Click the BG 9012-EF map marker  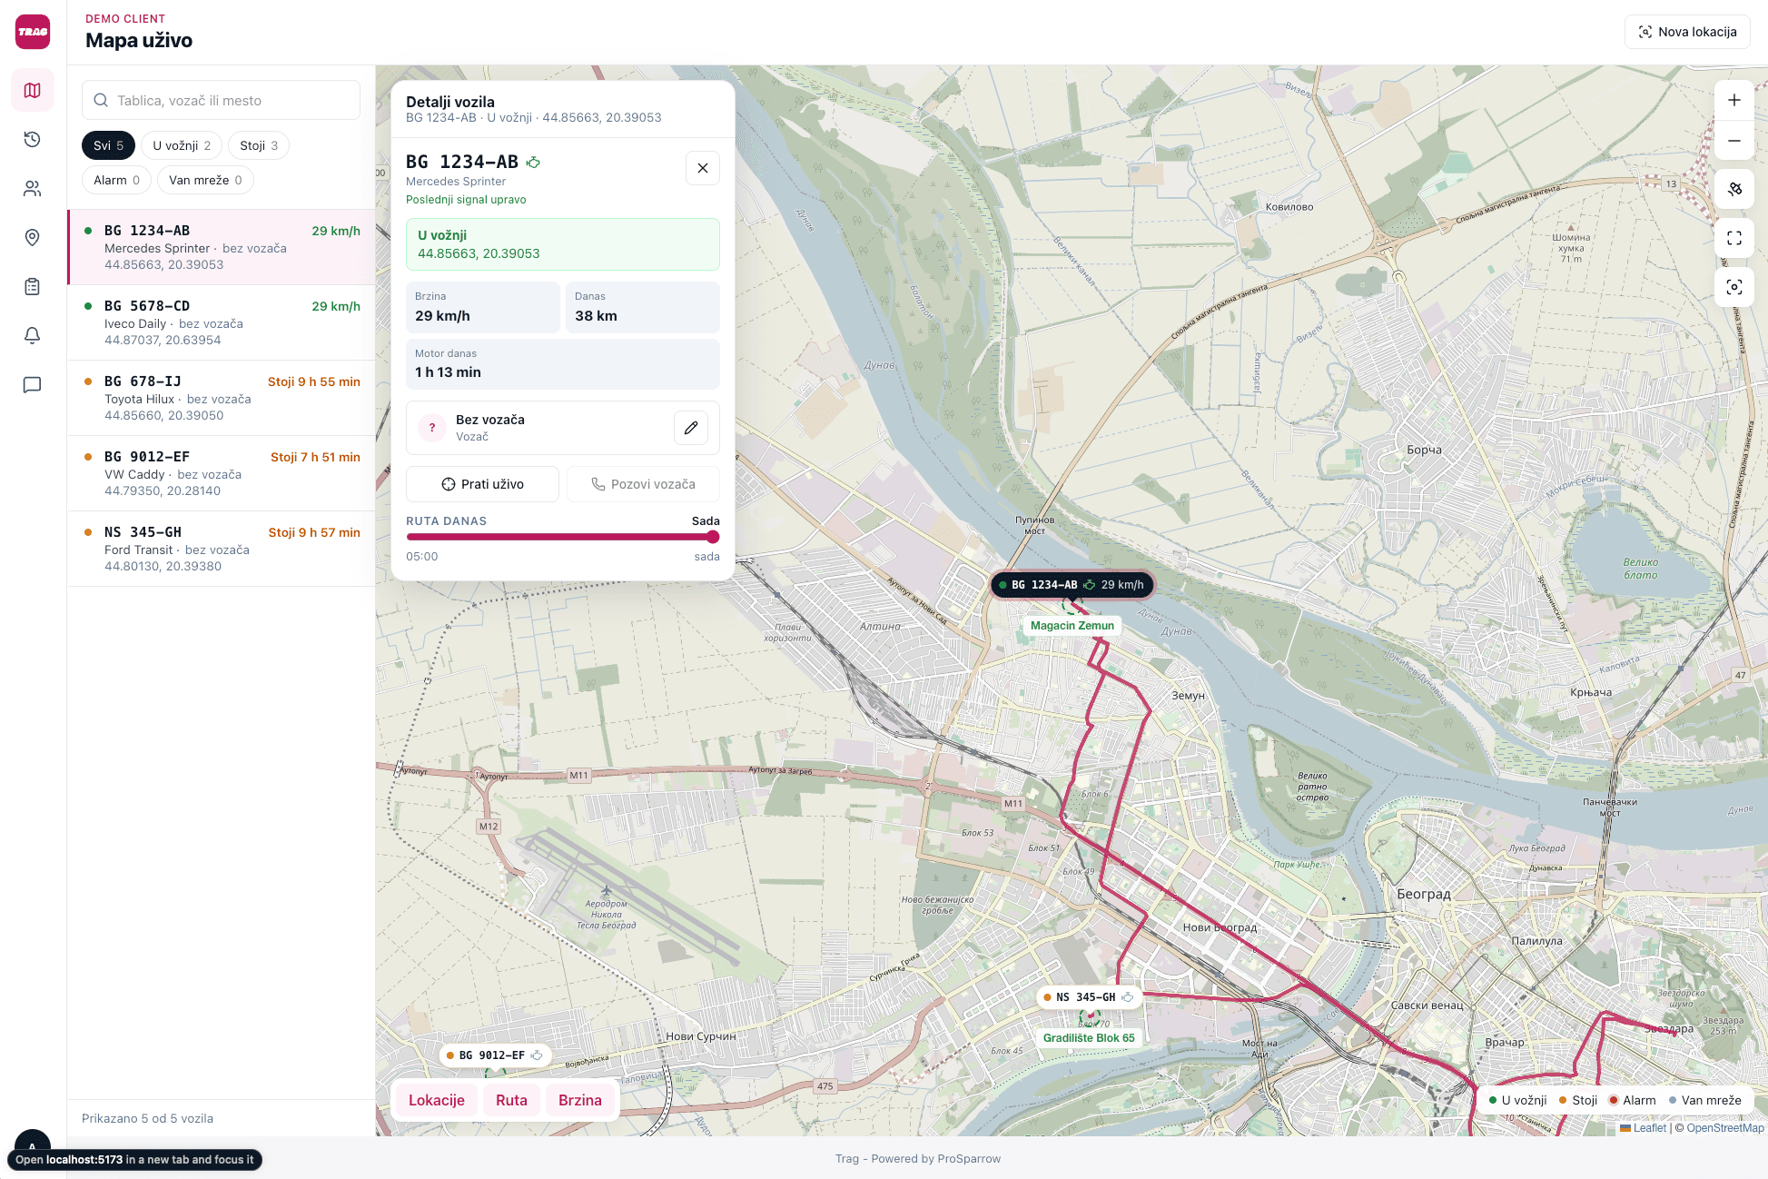click(495, 1055)
